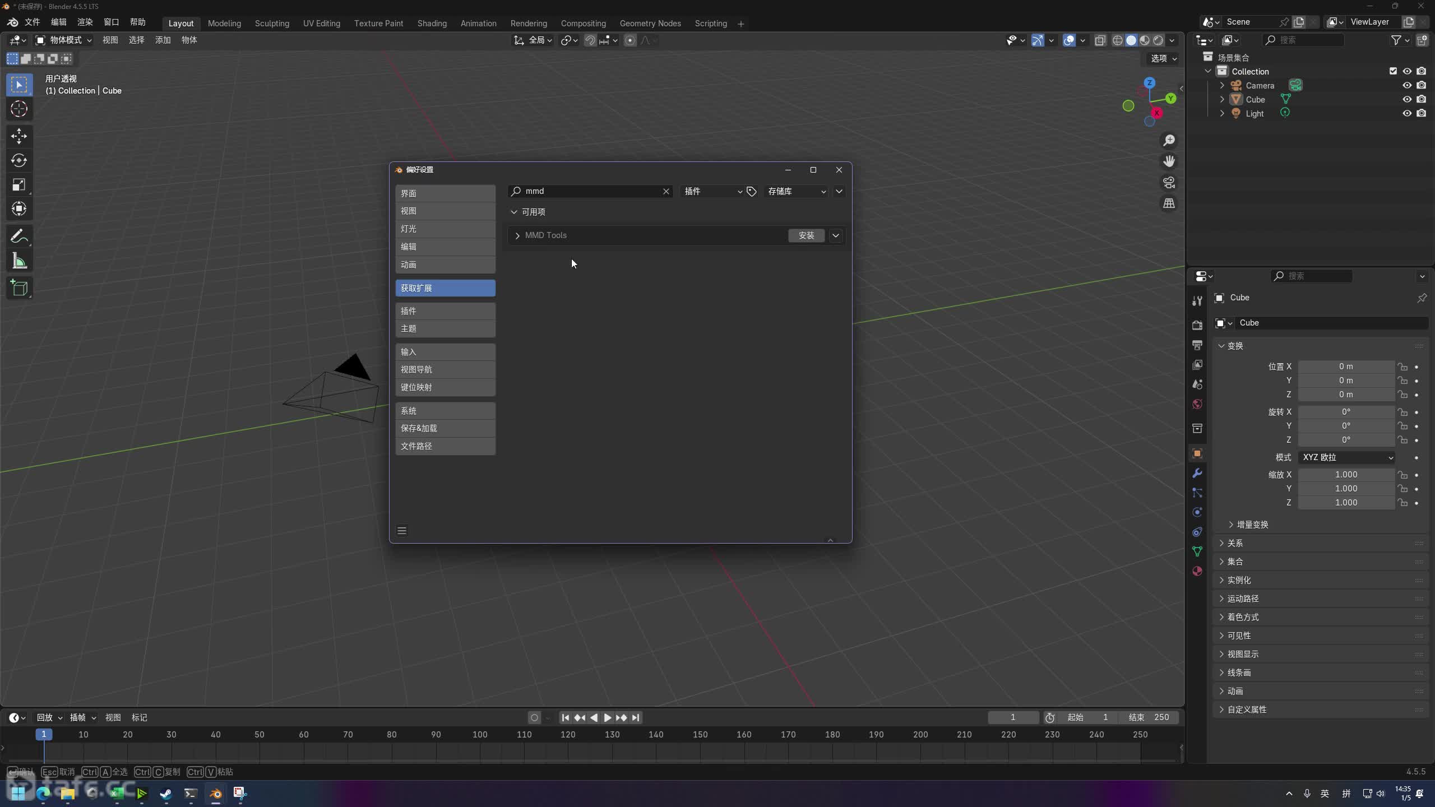Switch to the Shading workspace tab
The width and height of the screenshot is (1435, 807).
432,24
